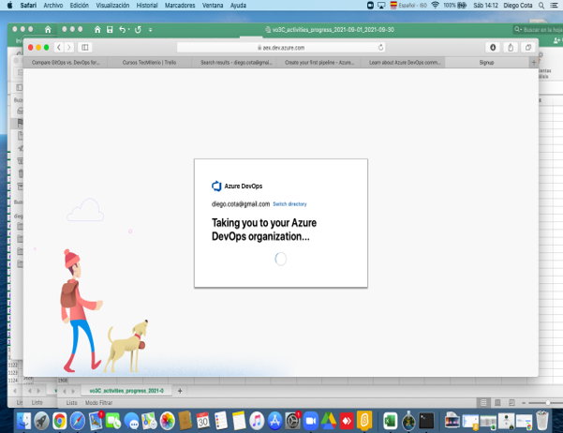Open Zoom from the Dock
Image resolution: width=563 pixels, height=433 pixels.
(311, 421)
